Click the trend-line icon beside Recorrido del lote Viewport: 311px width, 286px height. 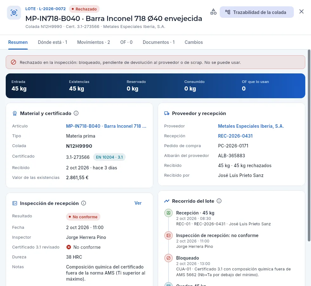(x=167, y=201)
